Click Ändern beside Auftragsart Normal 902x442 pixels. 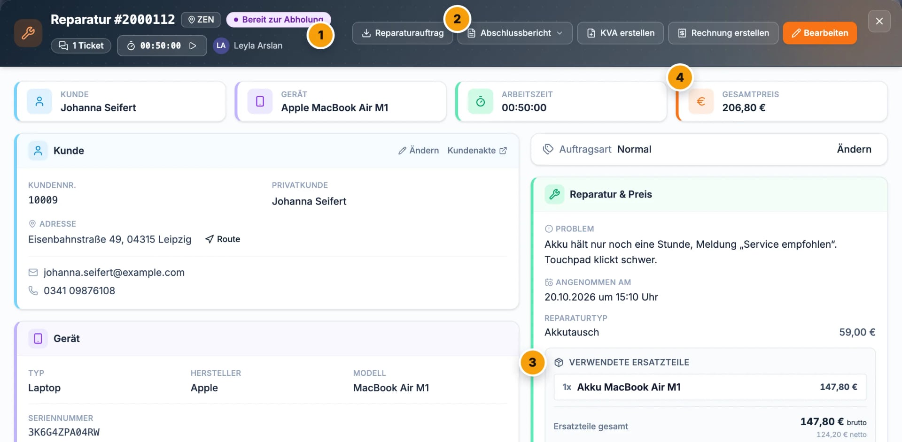click(x=854, y=149)
